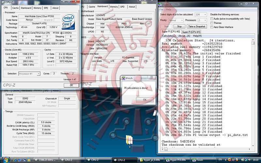
Task: Show hidden tray icons chevron
Action: [225, 160]
